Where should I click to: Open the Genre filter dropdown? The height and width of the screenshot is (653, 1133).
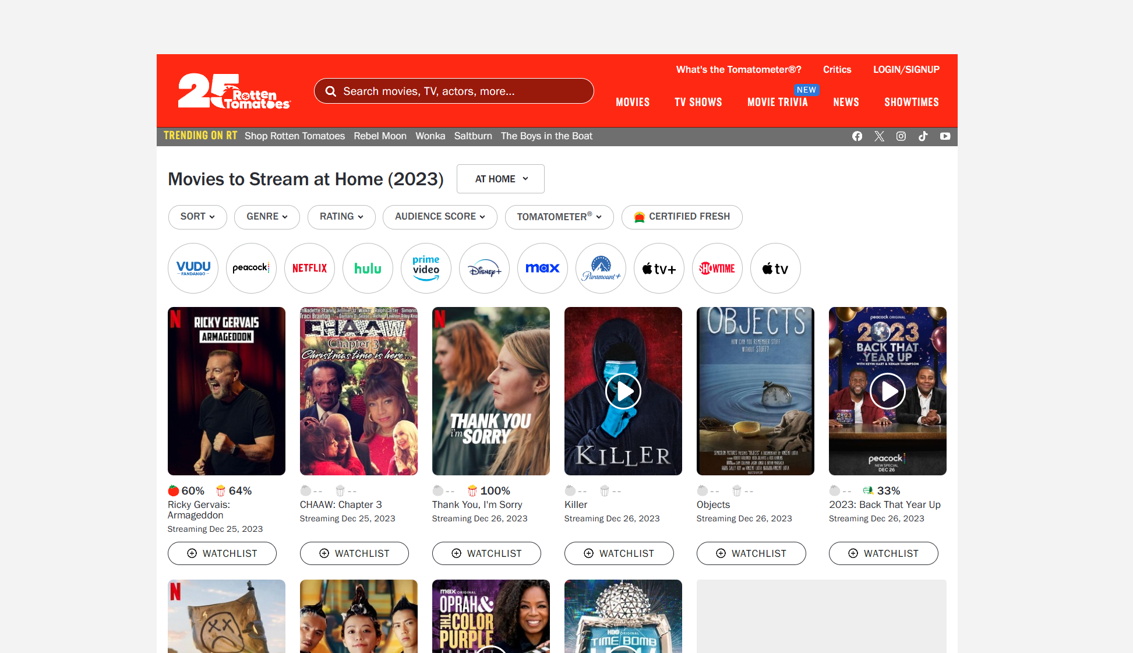click(267, 217)
